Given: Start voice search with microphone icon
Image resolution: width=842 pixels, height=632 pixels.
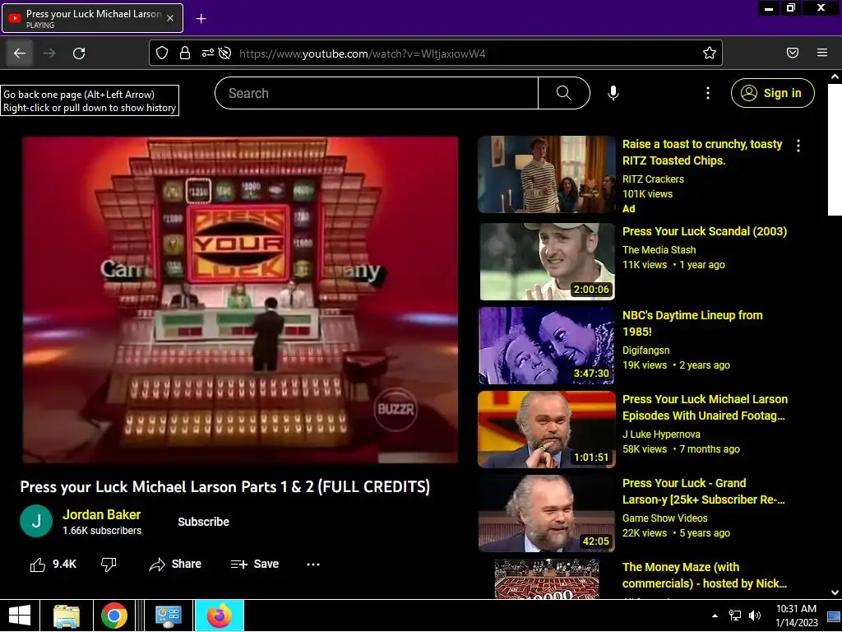Looking at the screenshot, I should tap(613, 93).
